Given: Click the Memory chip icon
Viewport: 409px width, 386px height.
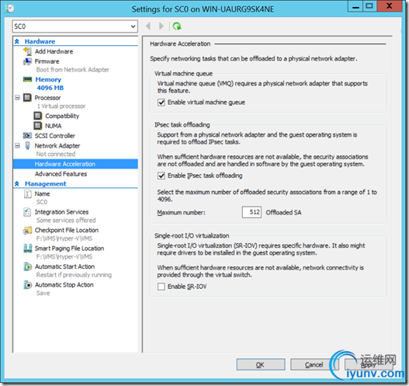Looking at the screenshot, I should click(27, 79).
